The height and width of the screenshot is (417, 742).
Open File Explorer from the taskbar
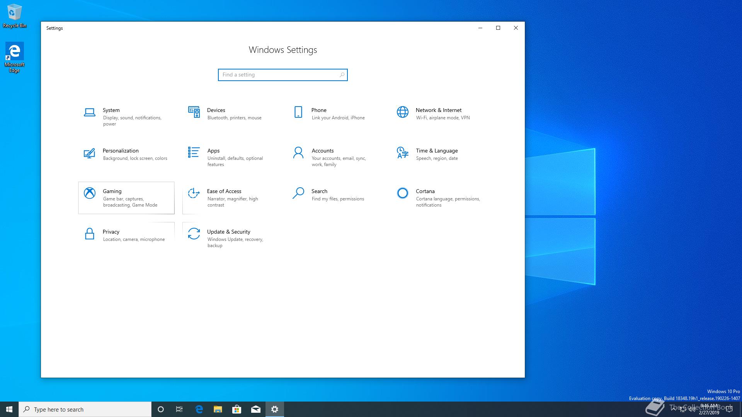pos(218,409)
